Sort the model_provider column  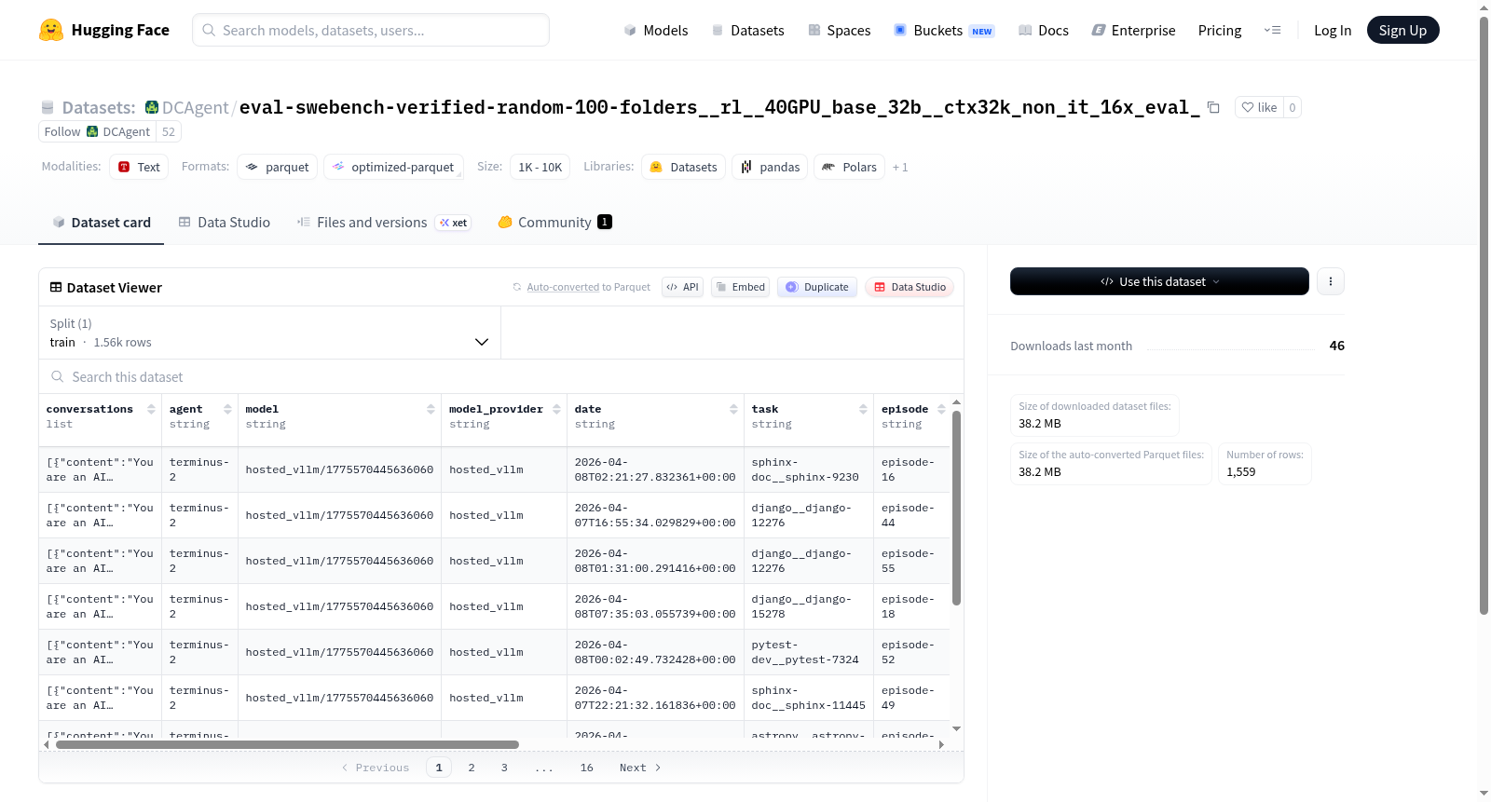(556, 409)
